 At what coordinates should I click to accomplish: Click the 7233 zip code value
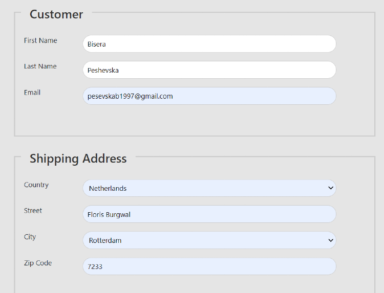[x=95, y=266]
